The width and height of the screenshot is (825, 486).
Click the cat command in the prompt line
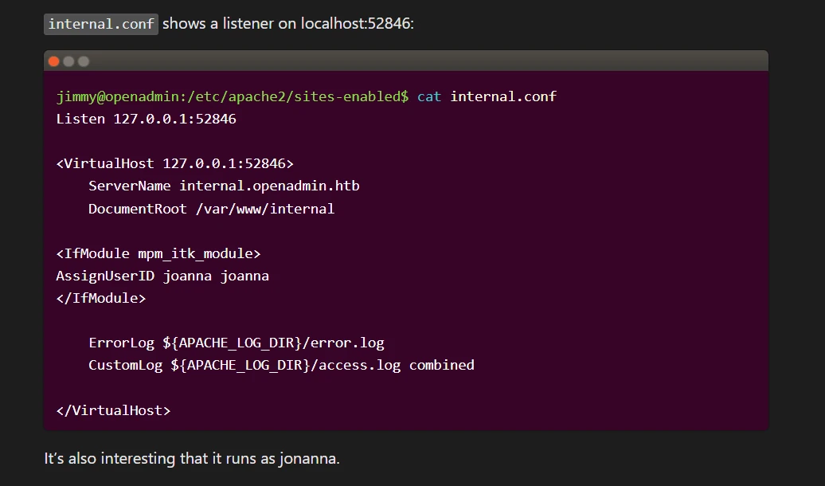click(x=428, y=96)
